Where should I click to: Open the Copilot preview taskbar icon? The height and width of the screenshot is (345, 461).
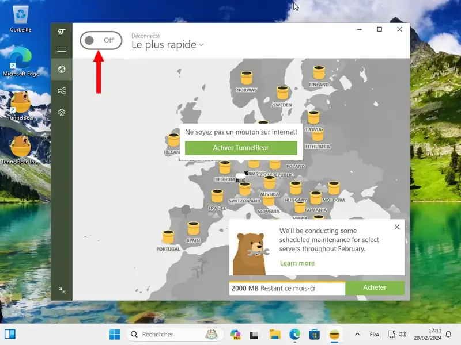pyautogui.click(x=236, y=334)
